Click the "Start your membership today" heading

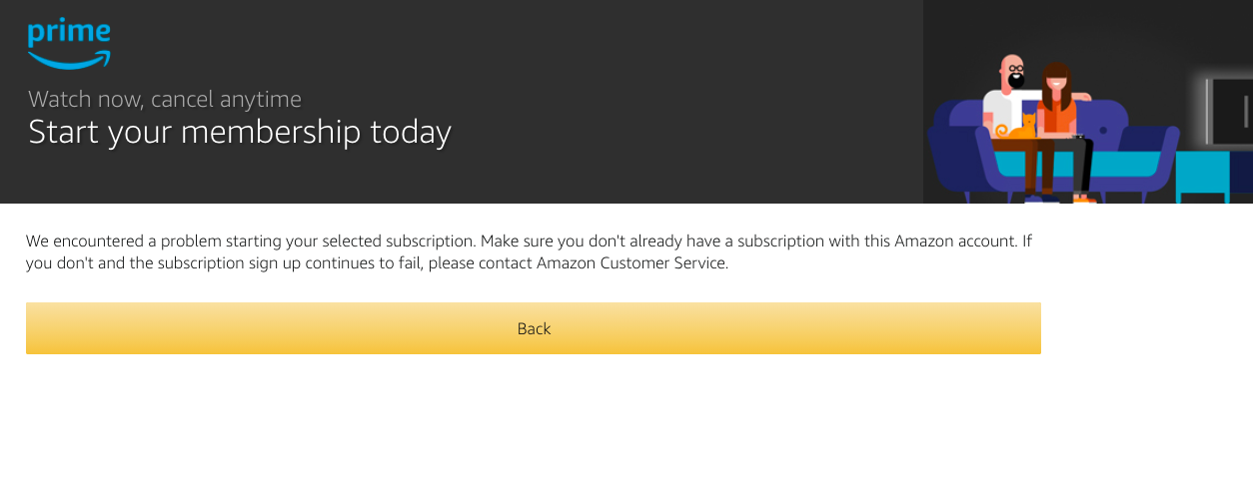coord(240,132)
